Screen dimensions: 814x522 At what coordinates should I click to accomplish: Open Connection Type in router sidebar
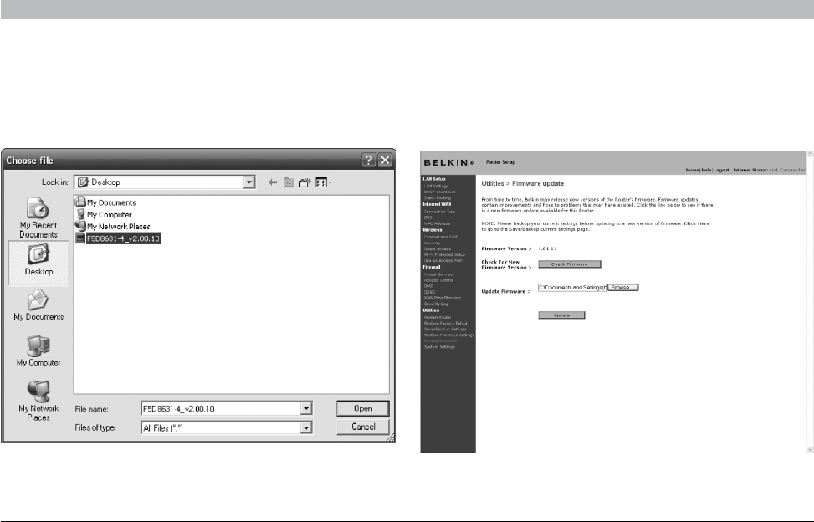[x=439, y=212]
